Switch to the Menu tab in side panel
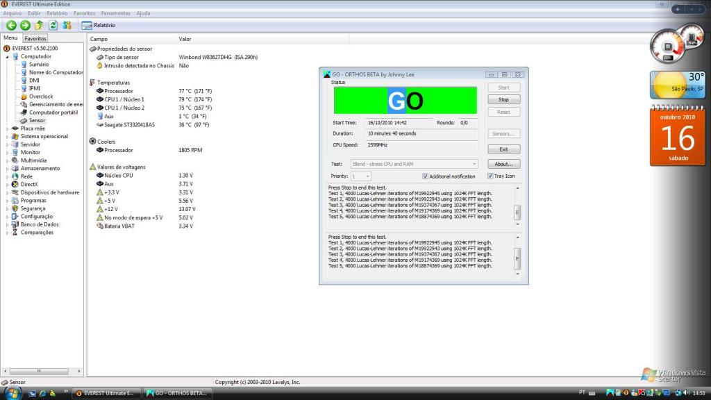The width and height of the screenshot is (711, 400). (10, 38)
